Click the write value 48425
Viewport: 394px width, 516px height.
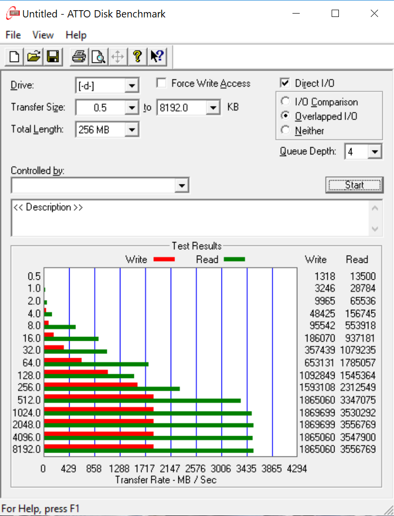click(x=322, y=314)
